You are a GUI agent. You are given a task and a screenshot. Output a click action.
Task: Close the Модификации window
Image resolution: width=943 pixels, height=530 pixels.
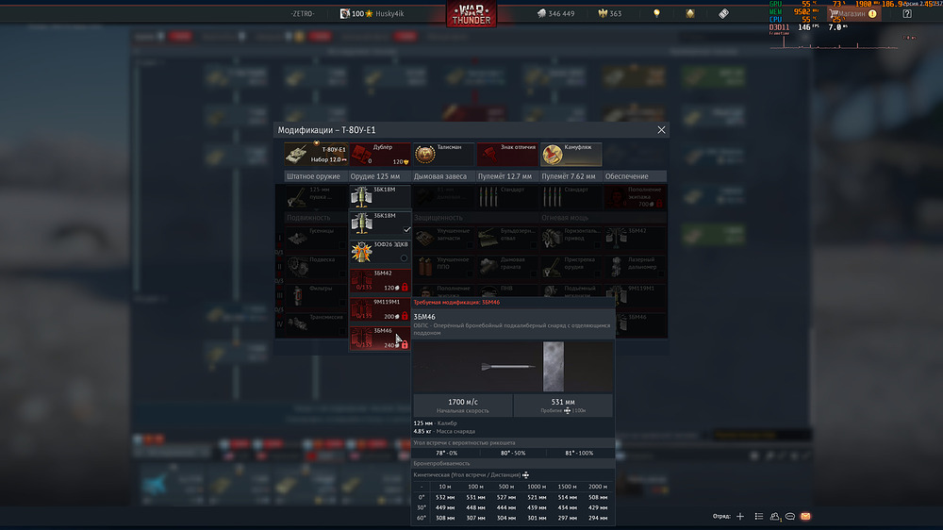(661, 129)
